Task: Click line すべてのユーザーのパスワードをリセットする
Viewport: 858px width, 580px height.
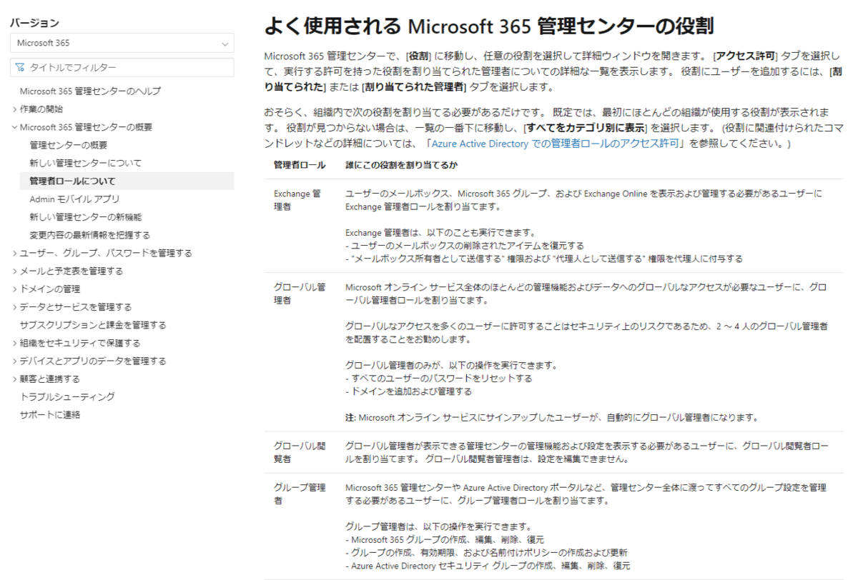Action: tap(439, 379)
